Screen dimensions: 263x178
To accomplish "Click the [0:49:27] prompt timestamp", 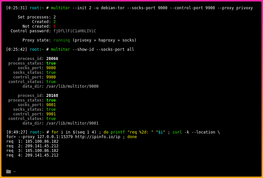I will (x=17, y=132).
